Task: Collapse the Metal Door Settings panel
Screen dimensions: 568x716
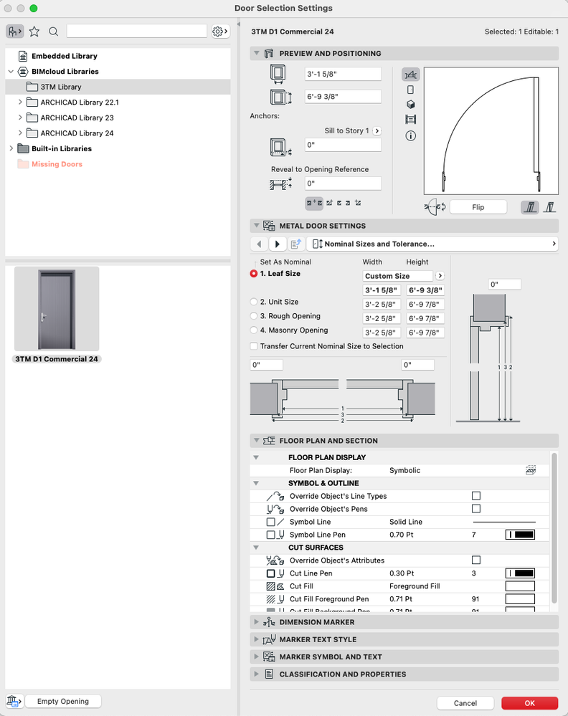Action: pyautogui.click(x=256, y=226)
